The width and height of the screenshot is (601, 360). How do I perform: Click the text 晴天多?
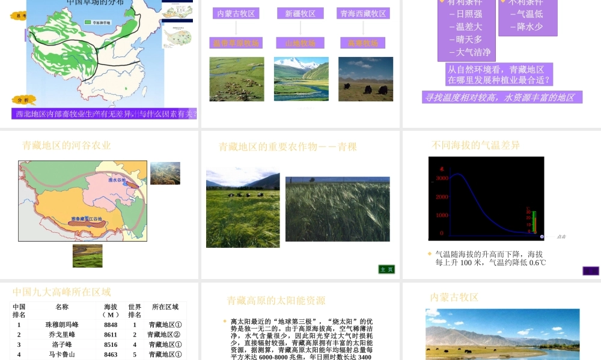click(469, 40)
